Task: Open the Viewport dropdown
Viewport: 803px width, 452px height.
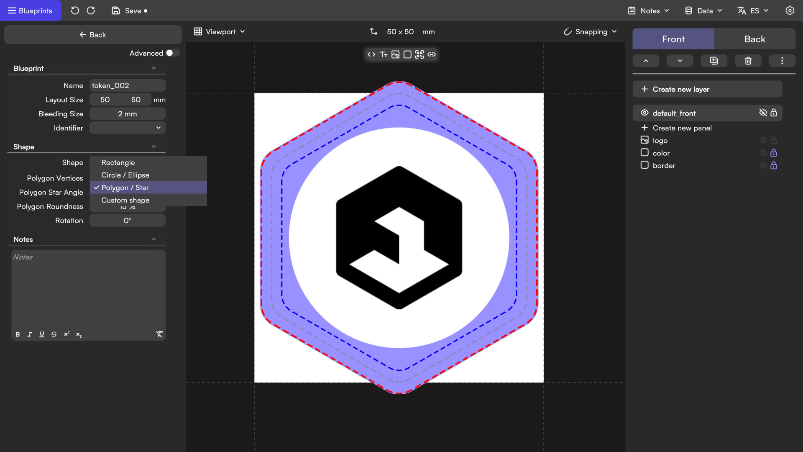Action: pyautogui.click(x=220, y=32)
